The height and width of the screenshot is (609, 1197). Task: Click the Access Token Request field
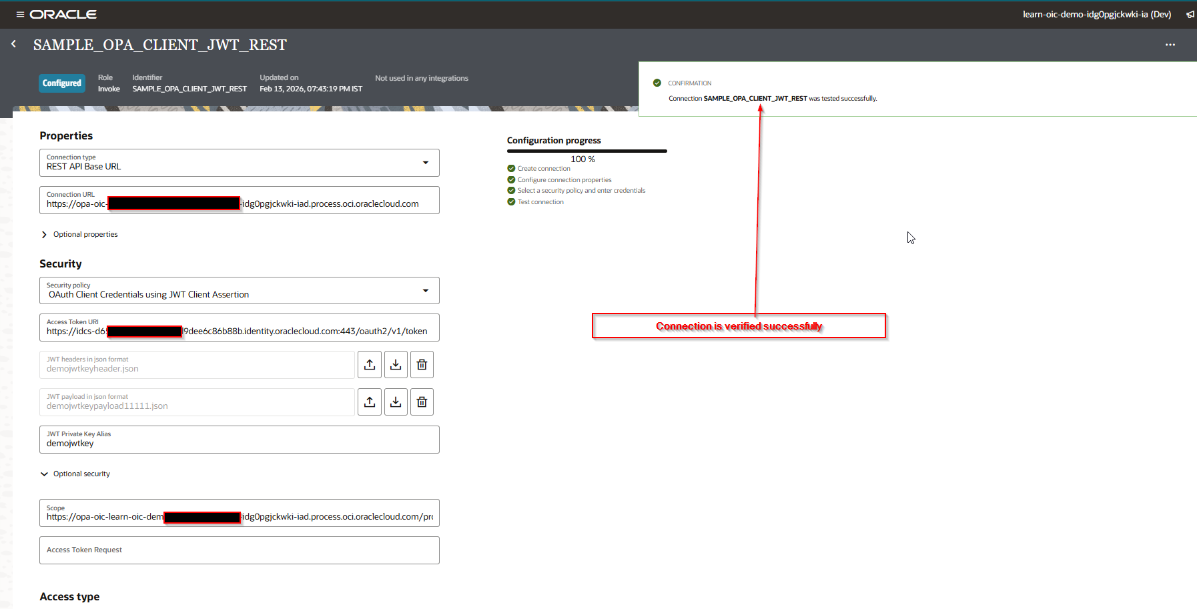[239, 550]
